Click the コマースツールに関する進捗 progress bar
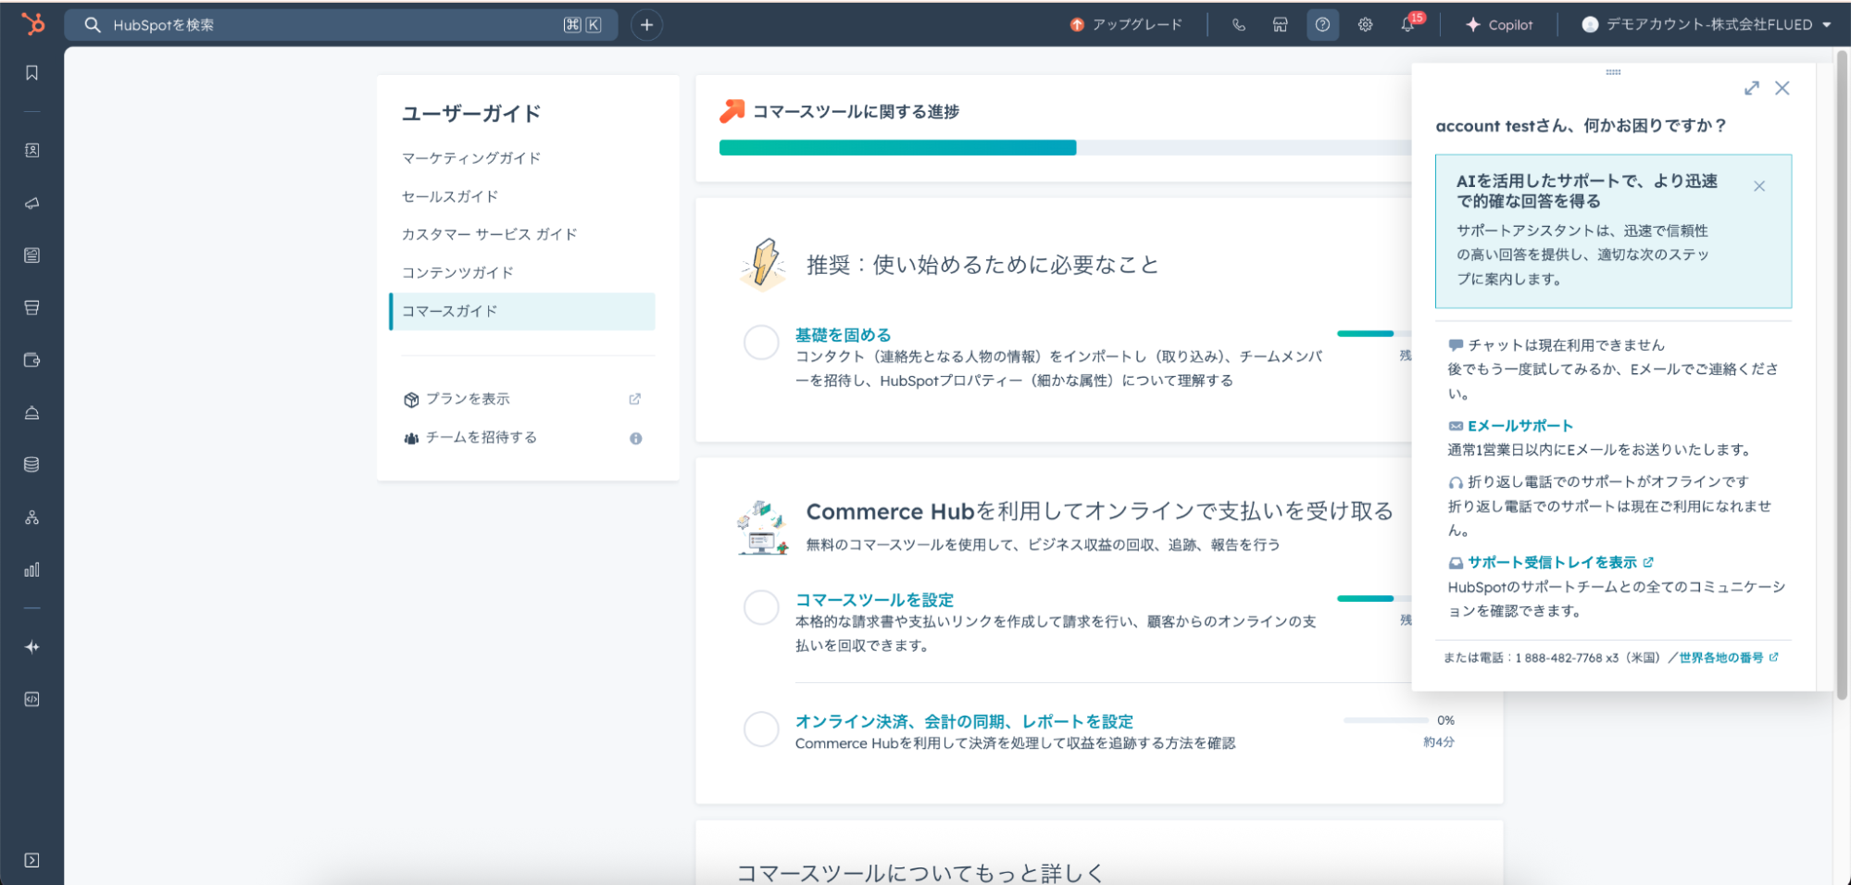The width and height of the screenshot is (1851, 885). tap(1065, 147)
